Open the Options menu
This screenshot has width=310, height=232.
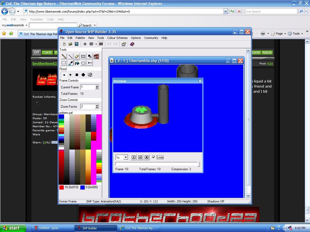(x=136, y=38)
